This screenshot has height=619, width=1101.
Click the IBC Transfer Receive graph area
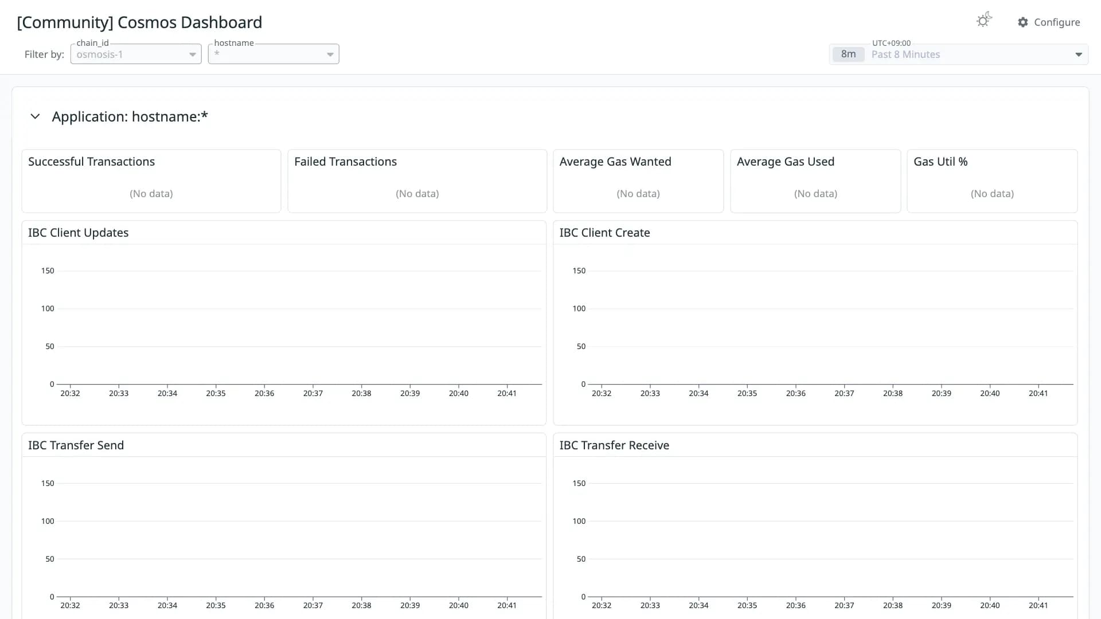click(x=831, y=539)
